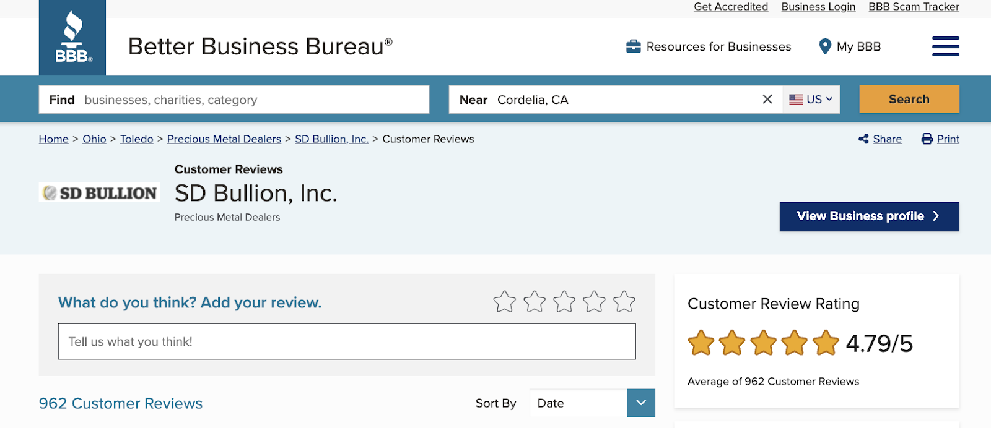Click the Share link

(x=887, y=139)
